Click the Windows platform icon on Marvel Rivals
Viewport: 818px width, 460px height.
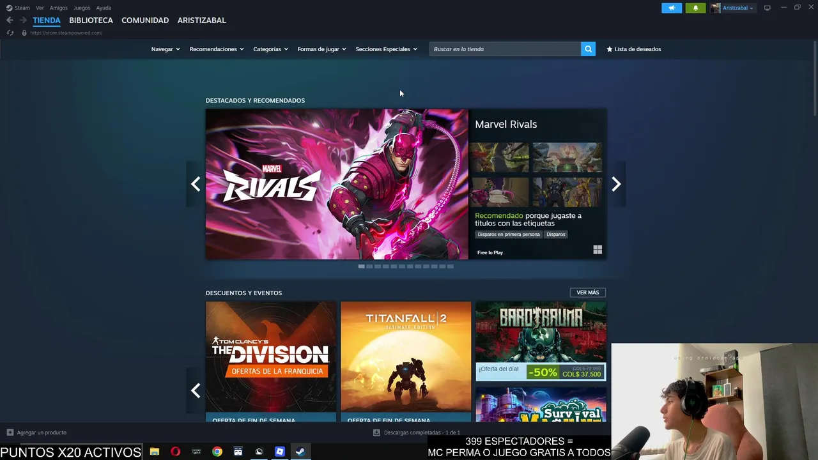pos(598,250)
